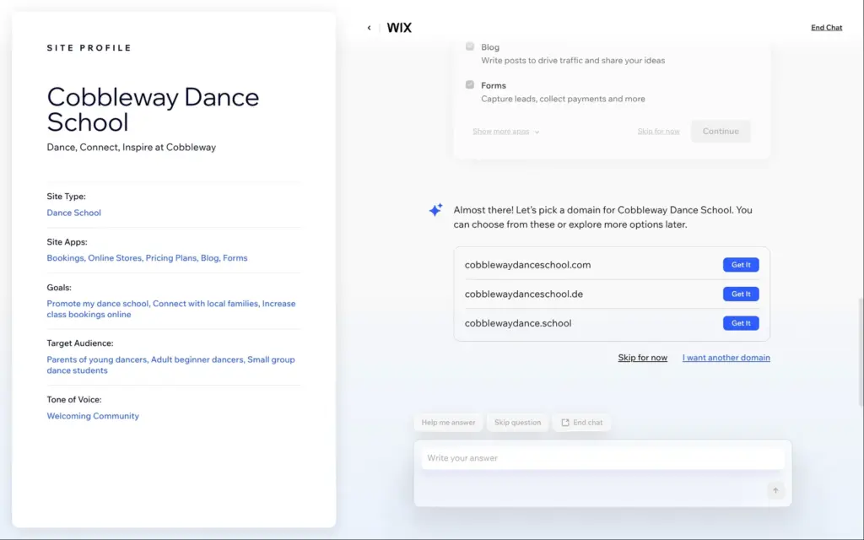The width and height of the screenshot is (864, 540).
Task: Click the SITE PROFILE heading
Action: coord(89,48)
